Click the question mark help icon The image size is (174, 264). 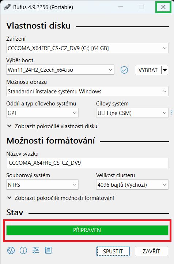coord(171,113)
